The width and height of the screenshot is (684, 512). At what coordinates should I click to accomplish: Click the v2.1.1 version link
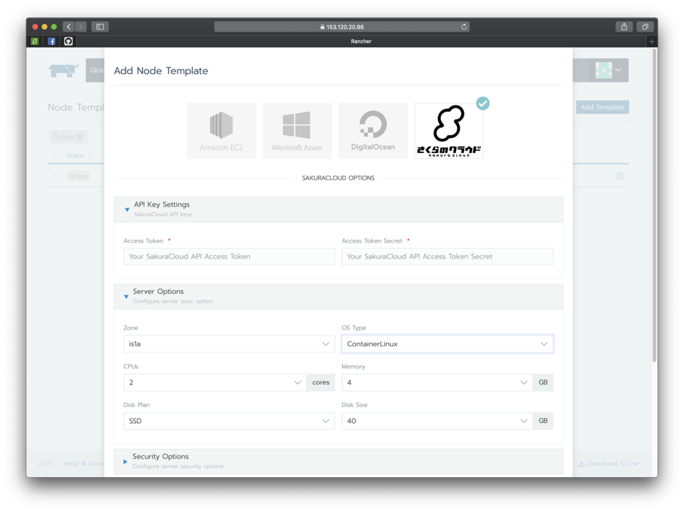click(45, 464)
